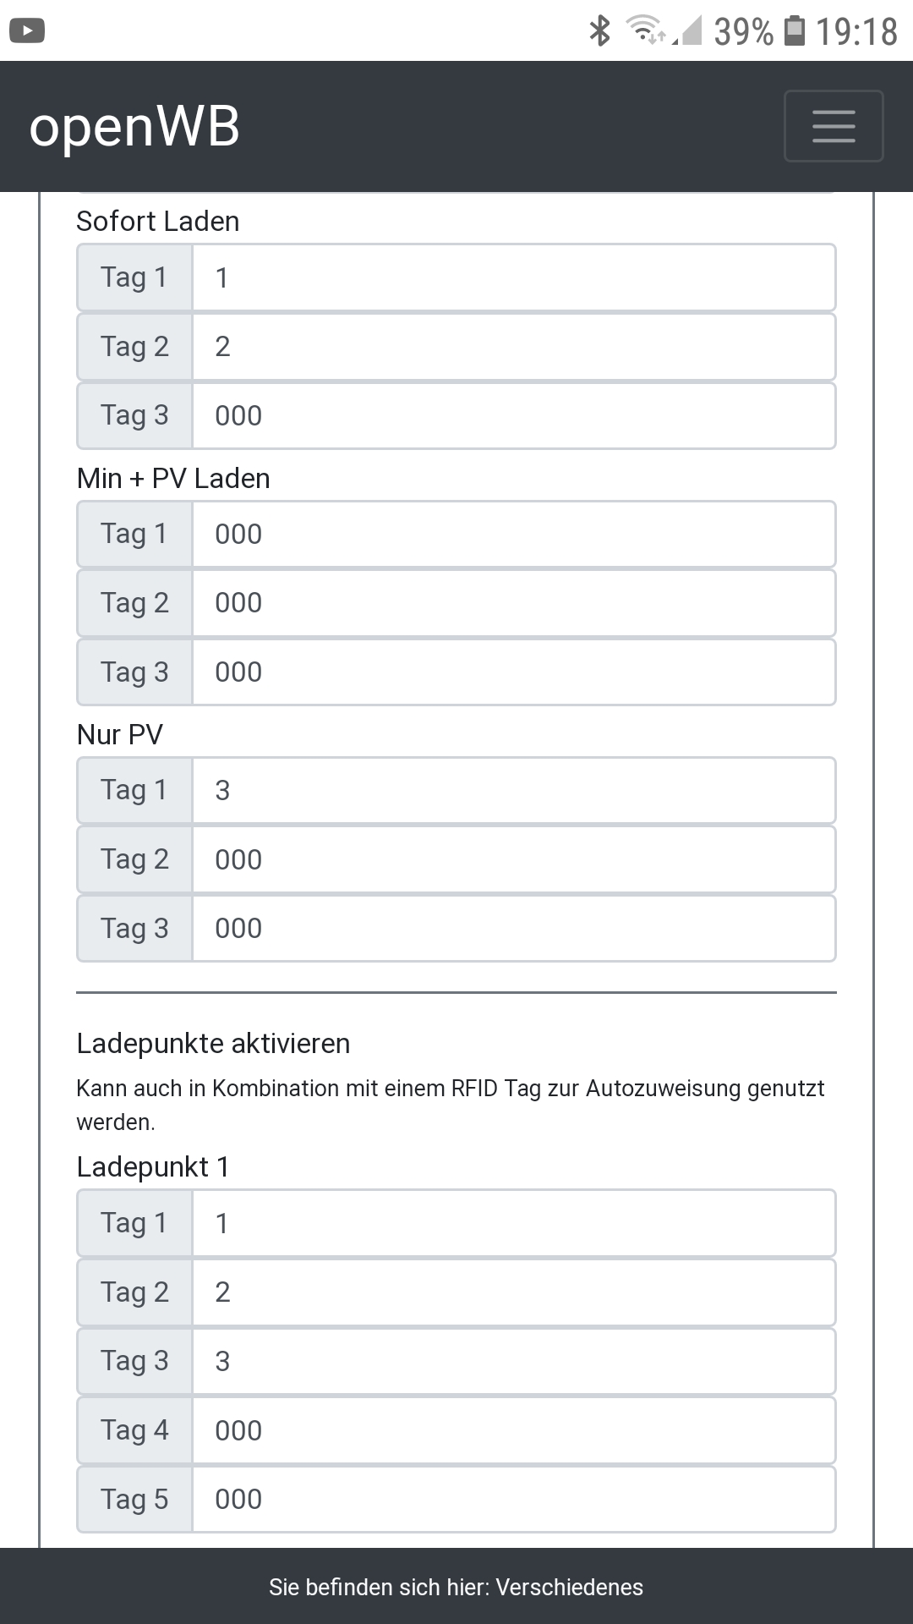Viewport: 913px width, 1624px height.
Task: Focus Min + PV Laden Tag 2 field
Action: (x=514, y=603)
